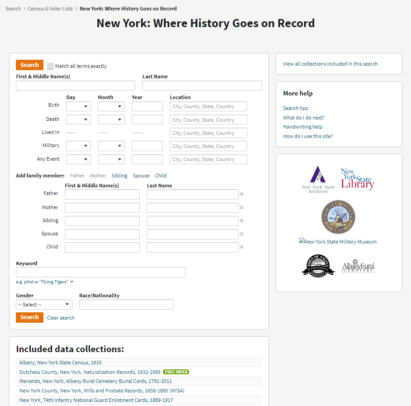Add a Sibling family member
The image size is (411, 406).
point(119,176)
